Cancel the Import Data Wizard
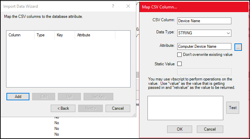The height and width of the screenshot is (139, 250). 118,108
